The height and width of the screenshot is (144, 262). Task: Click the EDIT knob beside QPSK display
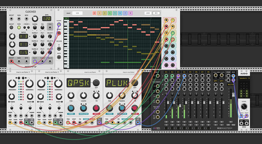(96, 82)
